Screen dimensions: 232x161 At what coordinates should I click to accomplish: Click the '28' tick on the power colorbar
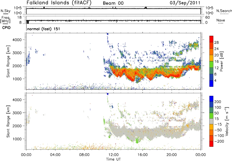point(216,42)
